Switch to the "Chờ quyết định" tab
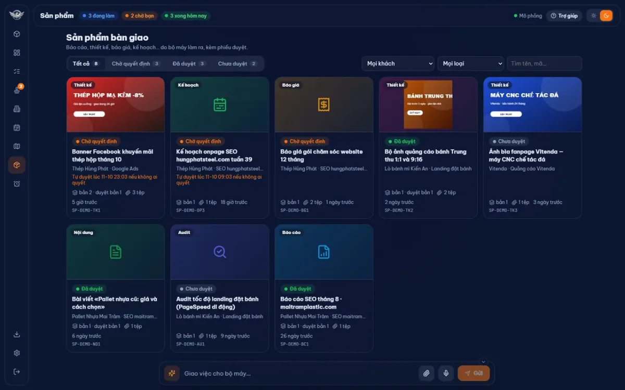625x390 pixels. [x=136, y=63]
